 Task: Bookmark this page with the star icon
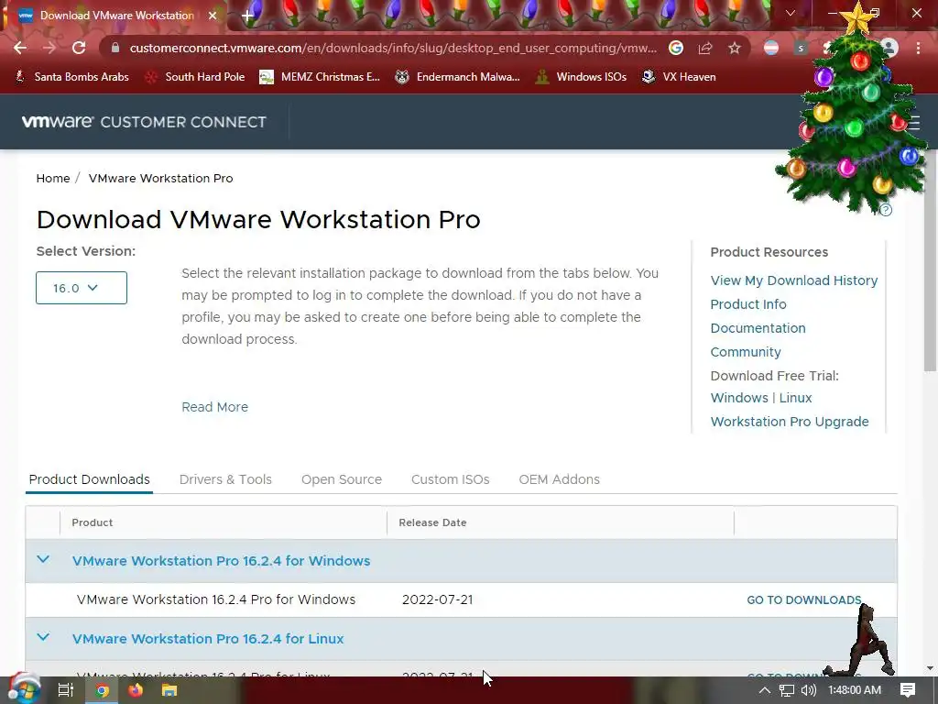(735, 48)
